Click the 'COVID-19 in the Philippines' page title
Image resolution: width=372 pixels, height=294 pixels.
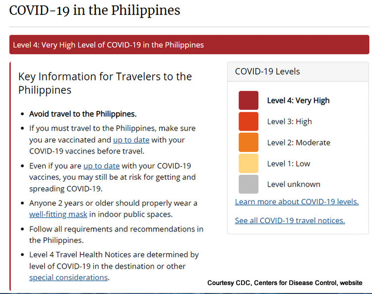(95, 10)
